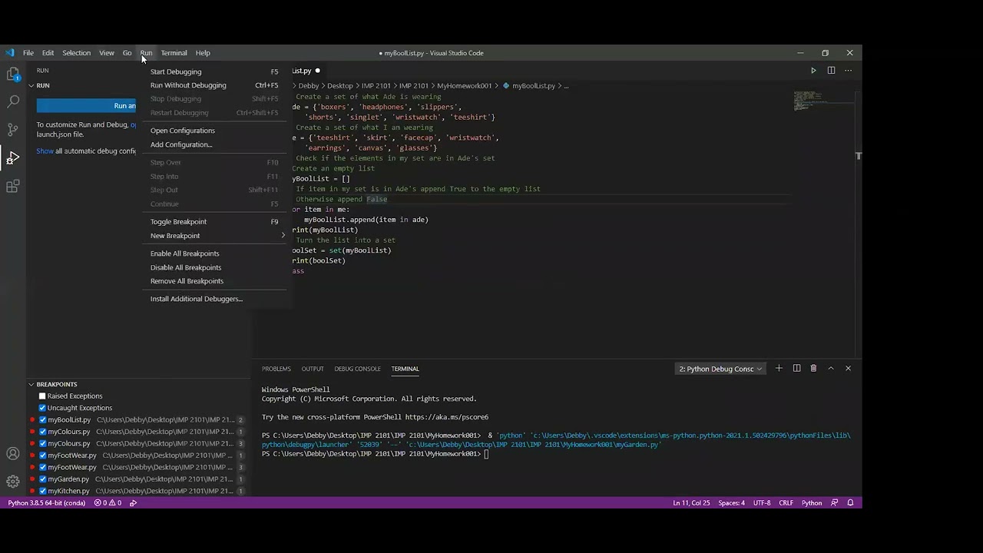This screenshot has height=553, width=983.
Task: Open the https://aka.ms/pscore6 link in terminal
Action: click(447, 417)
